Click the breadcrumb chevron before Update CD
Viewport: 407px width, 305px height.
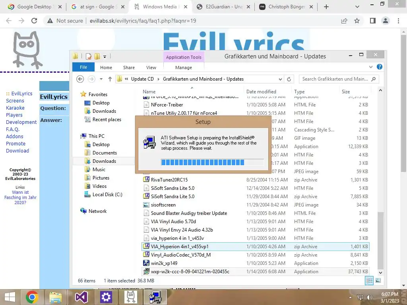click(x=126, y=79)
